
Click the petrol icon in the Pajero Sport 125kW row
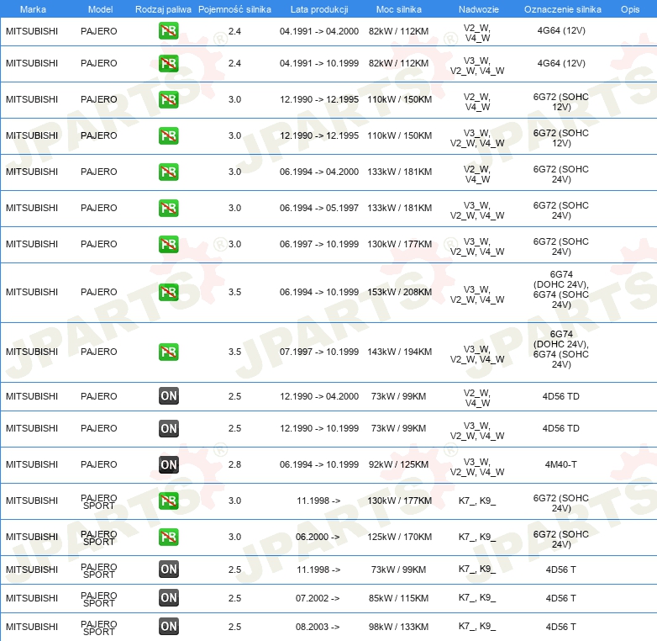click(x=168, y=537)
